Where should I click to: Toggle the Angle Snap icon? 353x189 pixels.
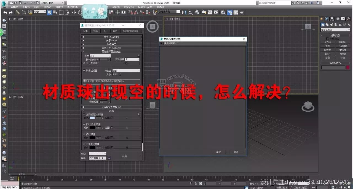[x=136, y=12]
